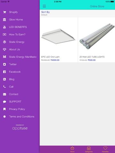The width and height of the screenshot is (115, 153).
Task: Select the EPIC LED Grid Light product
Action: 59,40
